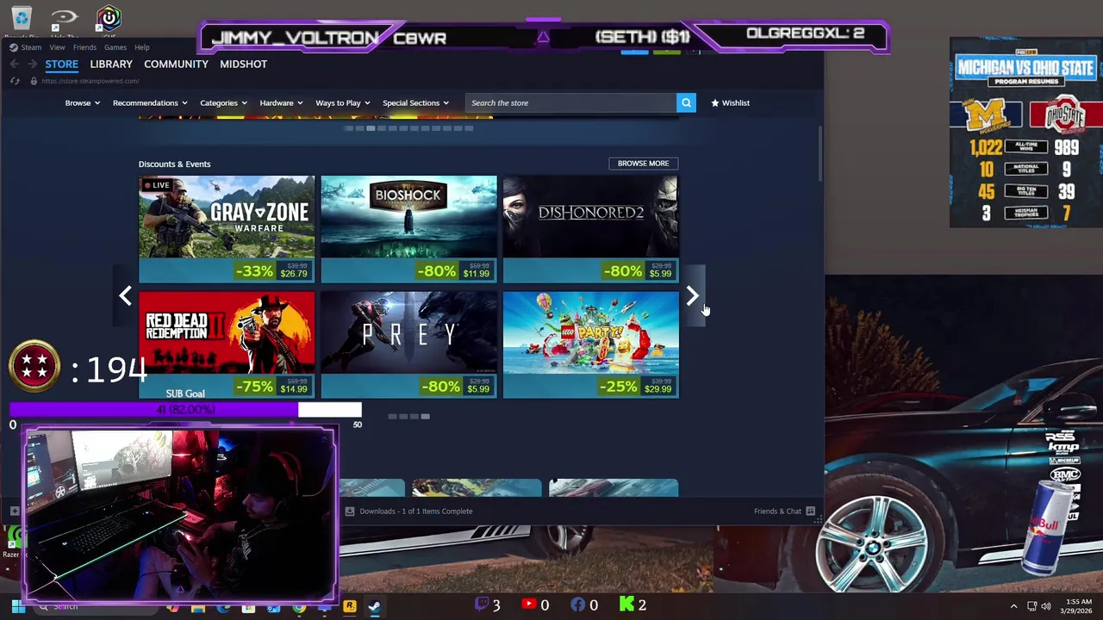The width and height of the screenshot is (1103, 620).
Task: Open the BioShock -80% deal
Action: pos(408,229)
